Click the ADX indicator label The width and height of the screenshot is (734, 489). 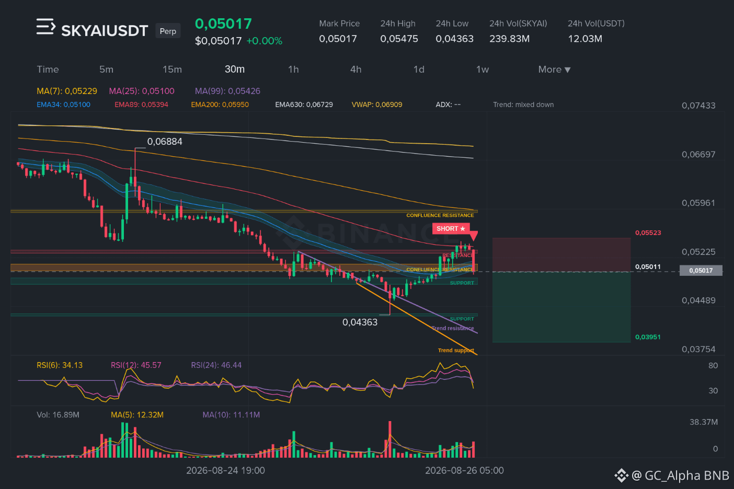[x=448, y=104]
